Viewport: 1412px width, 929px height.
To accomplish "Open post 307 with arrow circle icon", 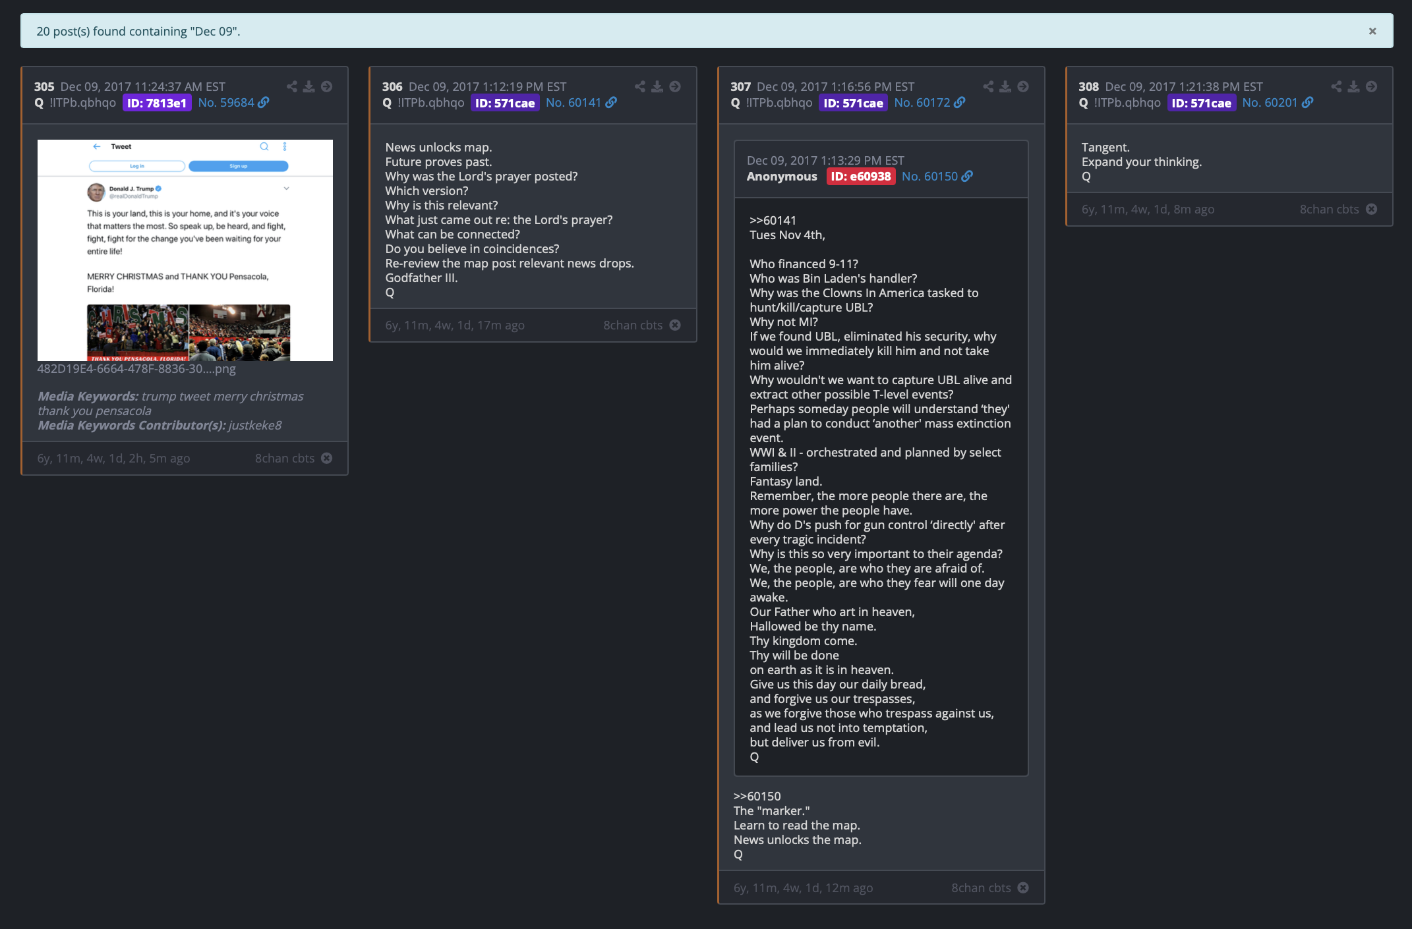I will [x=1023, y=86].
